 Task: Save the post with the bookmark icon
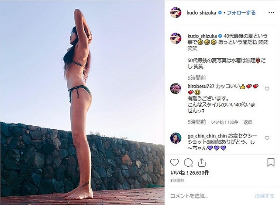coord(271,162)
